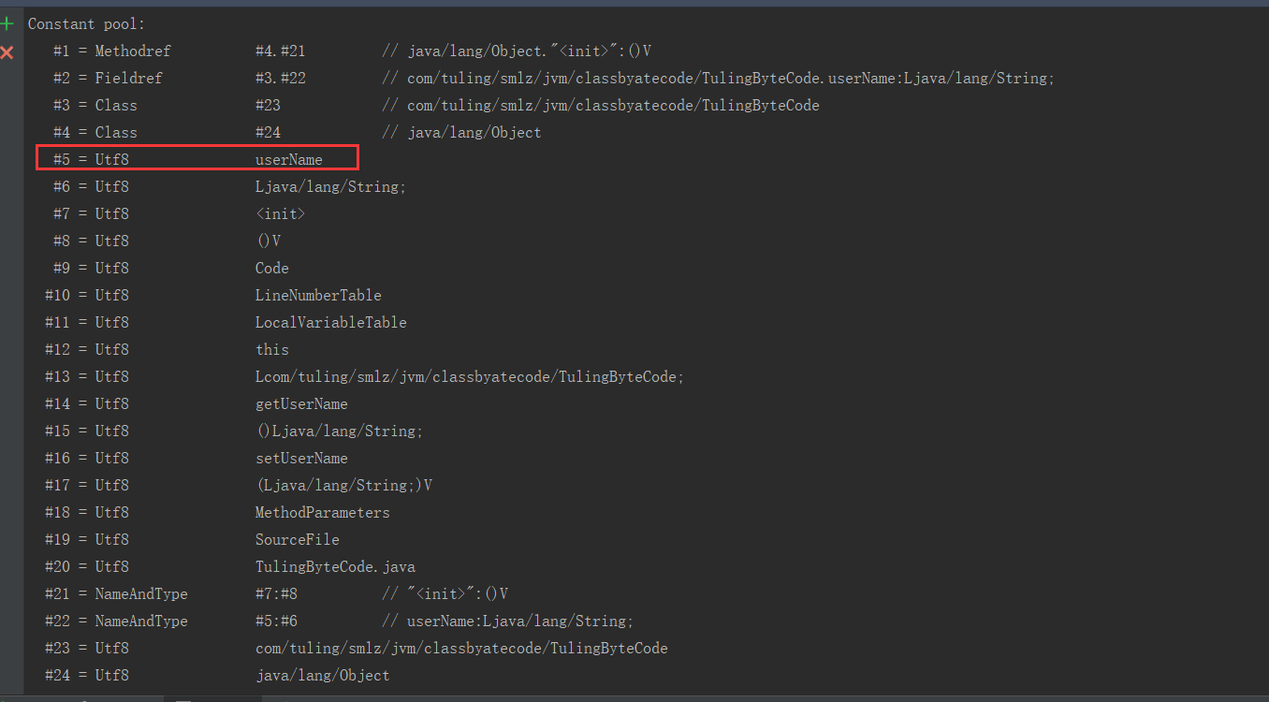Click the '<init>' value on row #7
Screen dimensions: 1269x702
pyautogui.click(x=281, y=213)
